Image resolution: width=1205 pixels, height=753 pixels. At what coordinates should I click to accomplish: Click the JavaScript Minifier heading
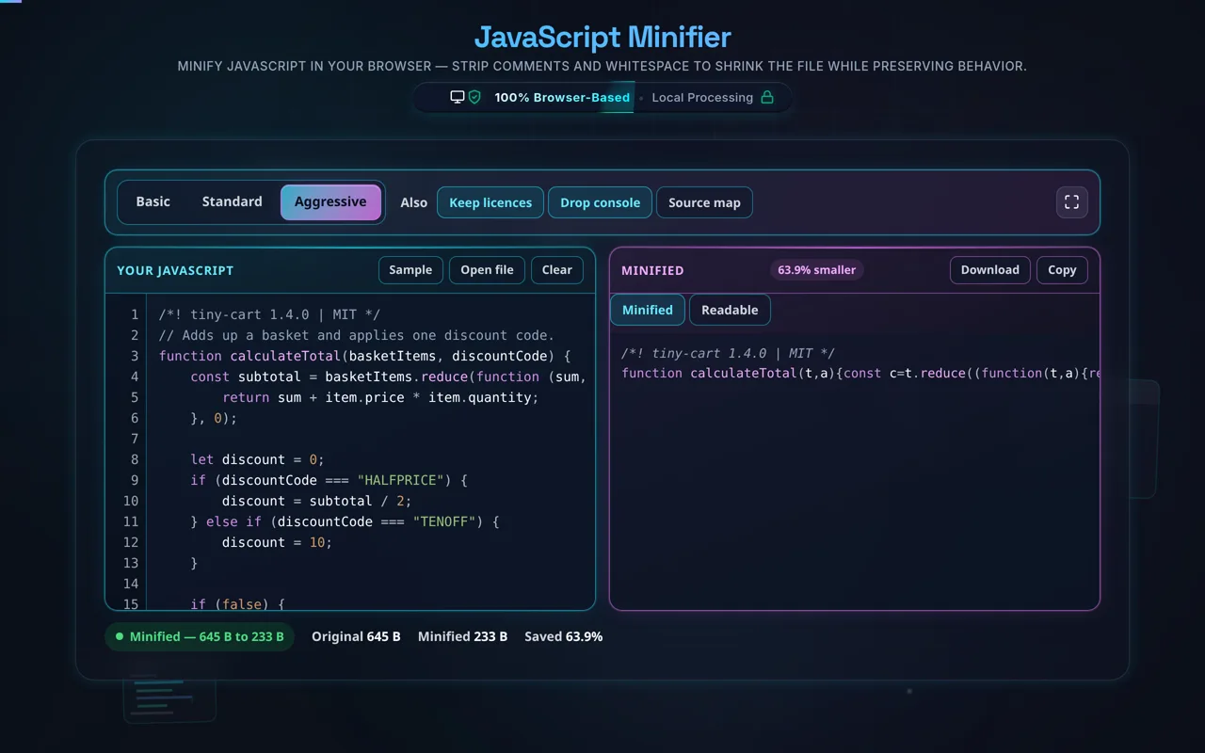[x=602, y=38]
